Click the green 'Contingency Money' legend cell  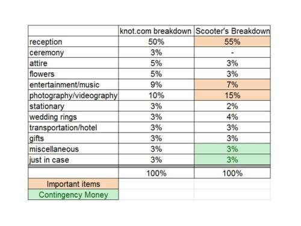[x=73, y=195]
